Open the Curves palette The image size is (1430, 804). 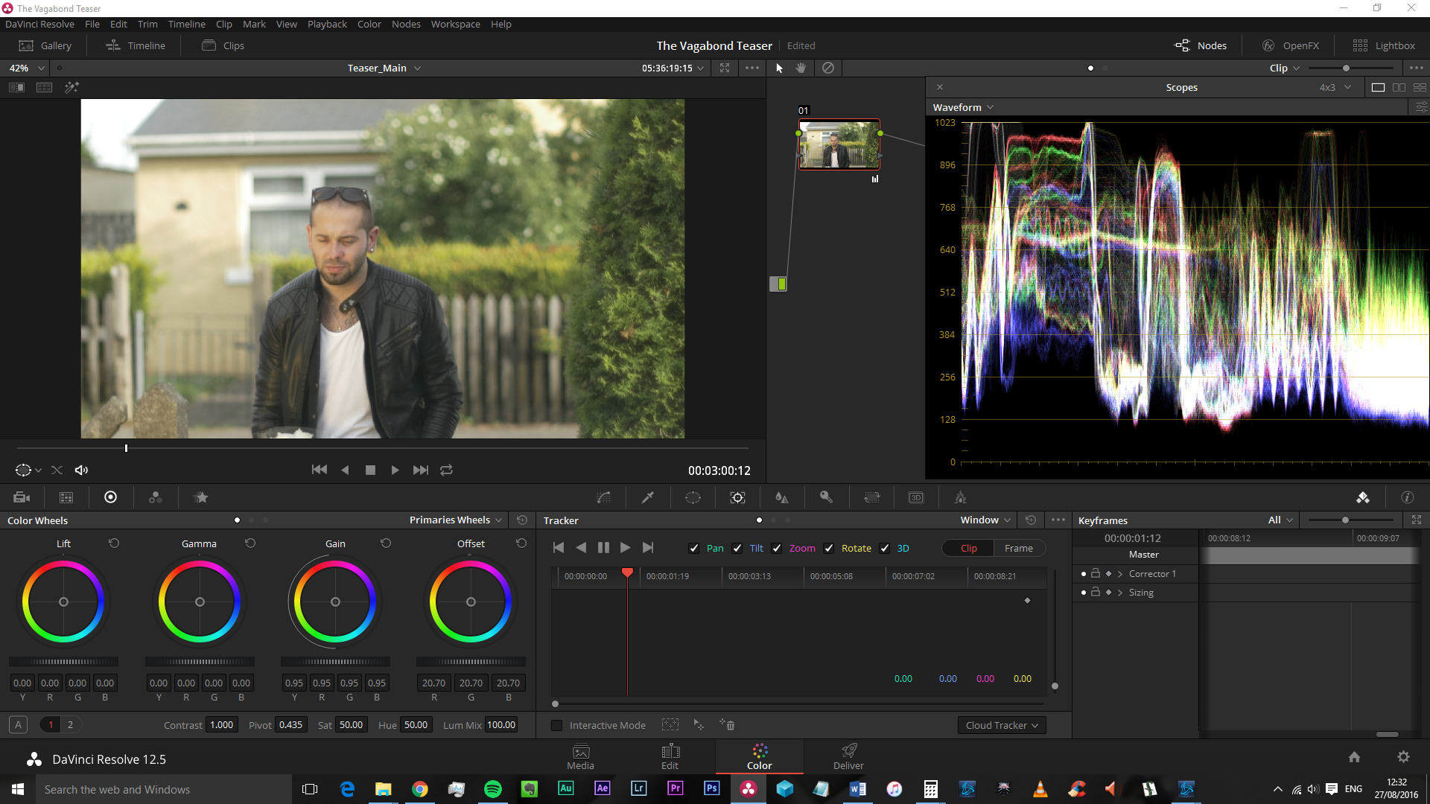click(603, 497)
